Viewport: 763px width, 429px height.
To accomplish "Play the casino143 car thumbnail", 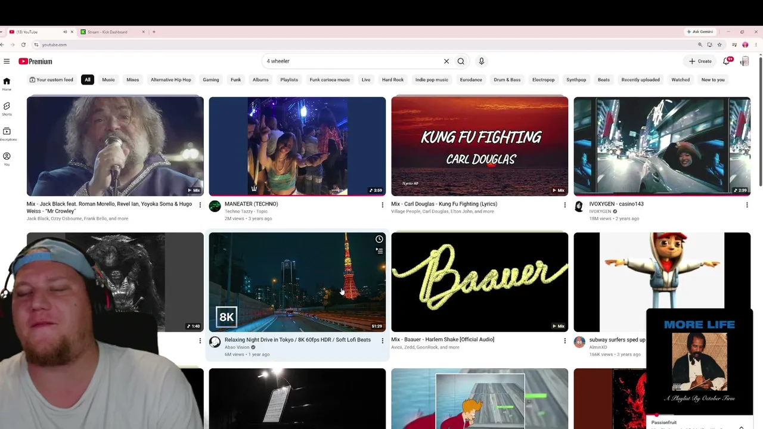I will point(662,146).
